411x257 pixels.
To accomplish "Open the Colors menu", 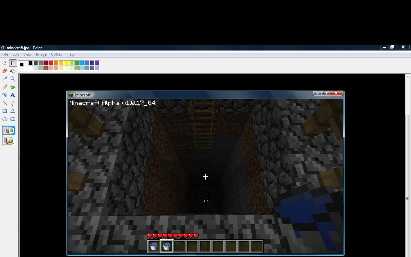I will coord(57,54).
